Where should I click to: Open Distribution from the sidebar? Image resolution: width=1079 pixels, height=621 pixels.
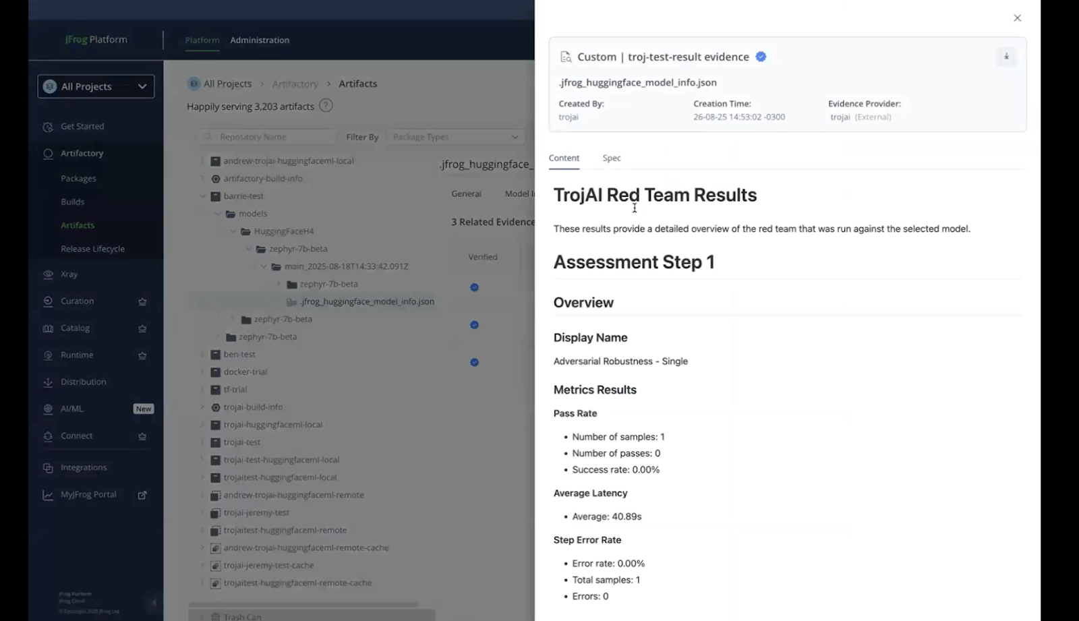pos(83,382)
